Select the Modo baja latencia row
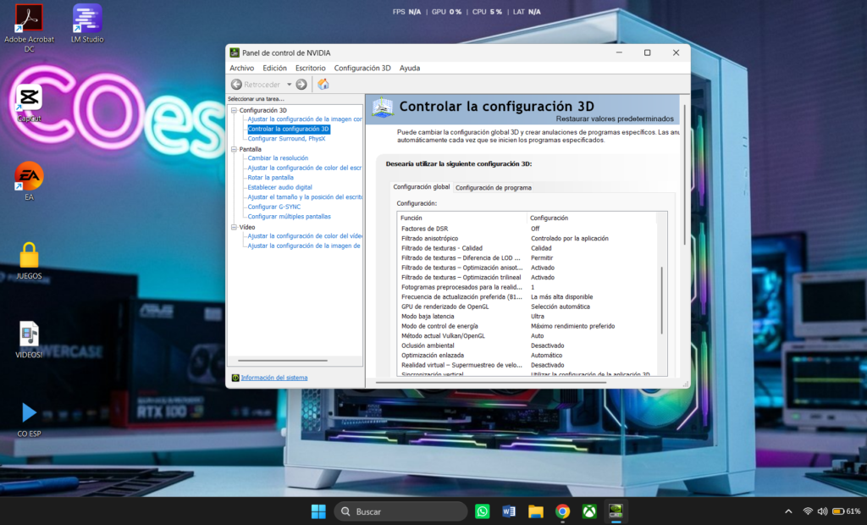The width and height of the screenshot is (867, 525). 527,317
